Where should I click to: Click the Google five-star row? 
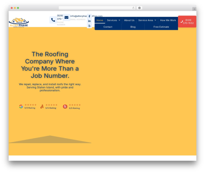click(x=30, y=105)
